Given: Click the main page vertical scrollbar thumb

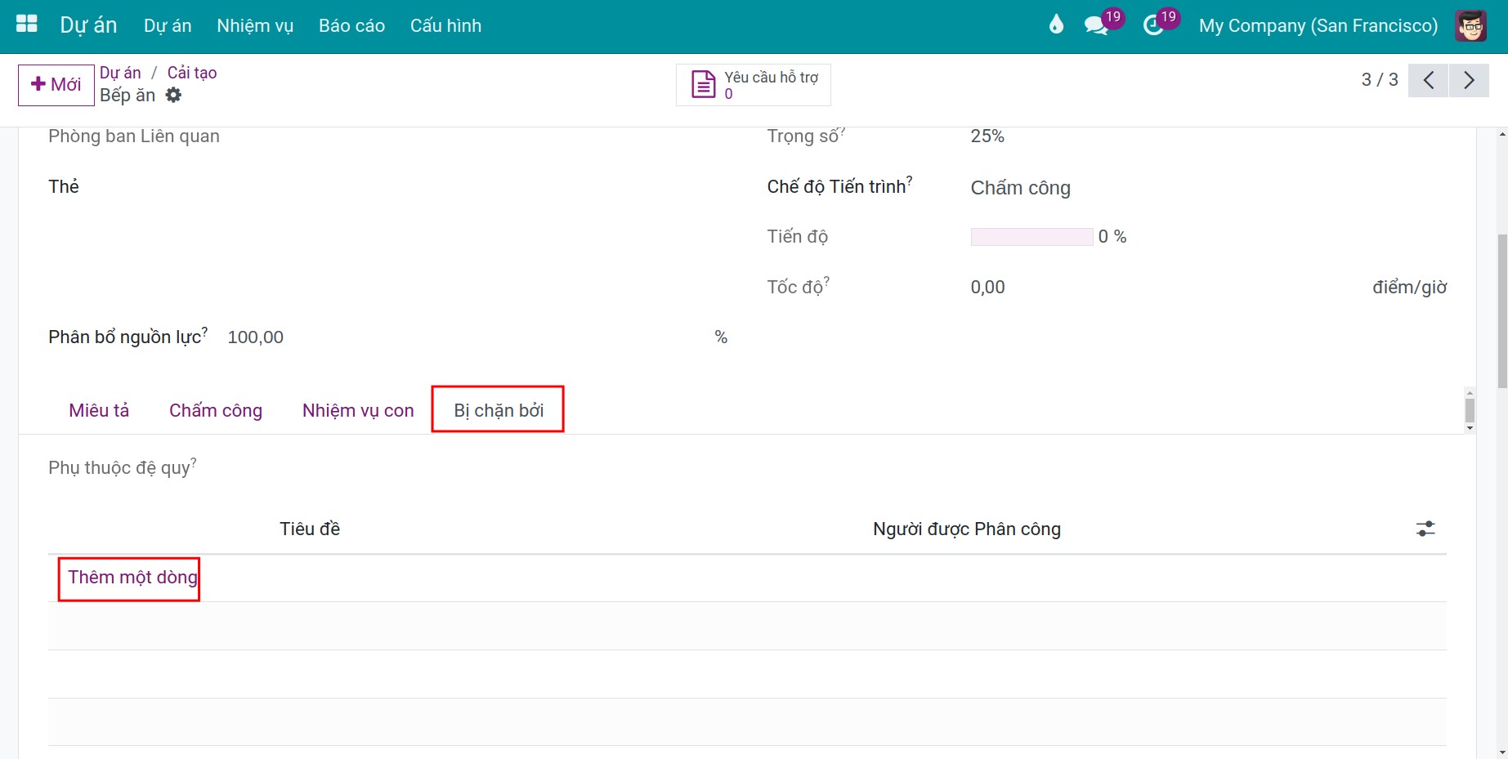Looking at the screenshot, I should [1502, 310].
